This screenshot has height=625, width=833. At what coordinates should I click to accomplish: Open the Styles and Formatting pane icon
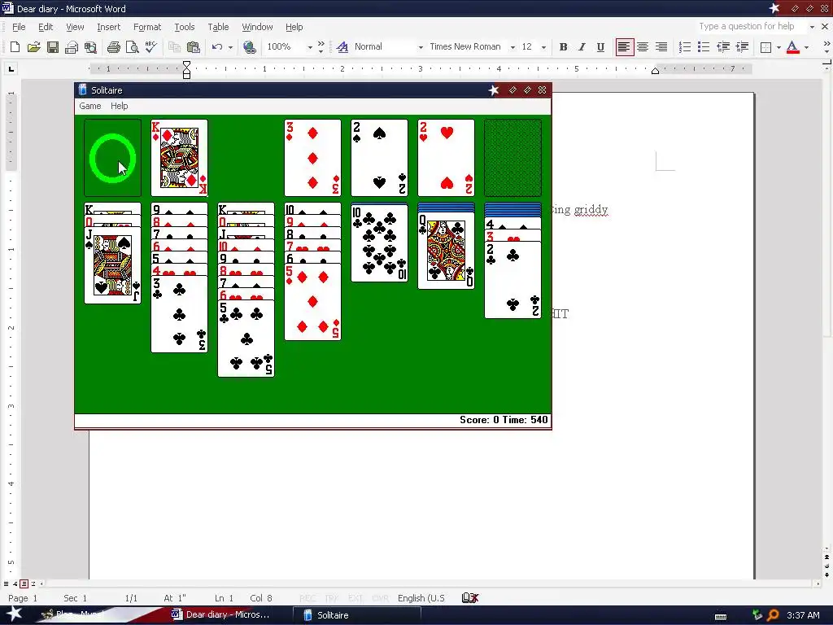[x=342, y=47]
